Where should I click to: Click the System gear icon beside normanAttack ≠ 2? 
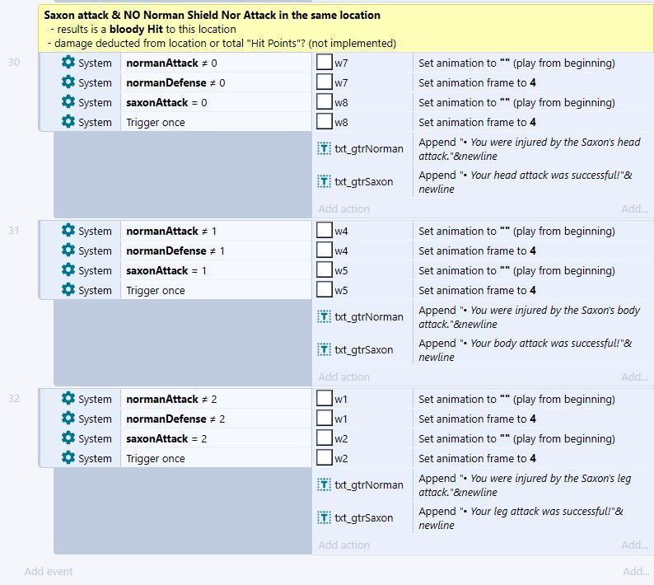click(x=68, y=399)
